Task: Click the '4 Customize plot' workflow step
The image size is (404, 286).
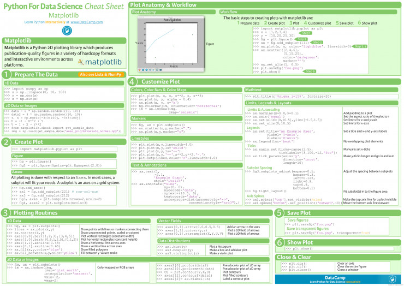Action: [x=317, y=23]
